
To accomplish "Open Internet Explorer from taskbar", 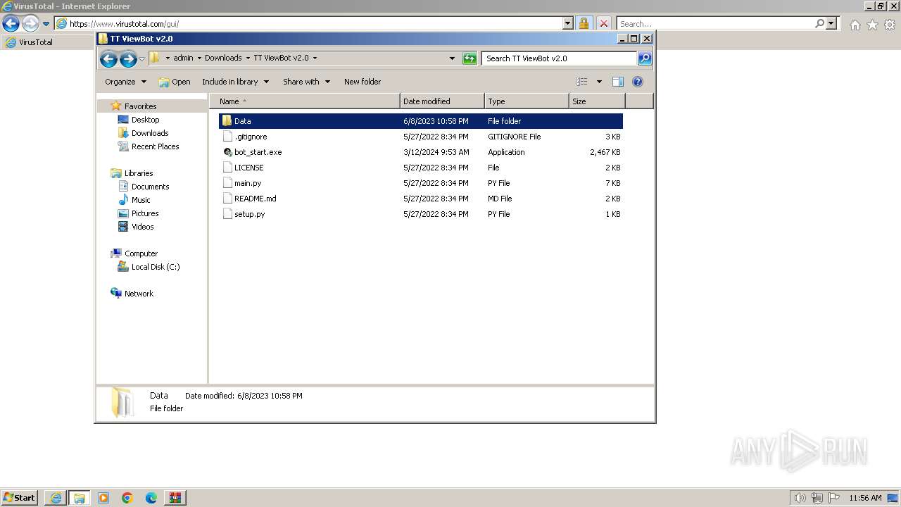I will tap(56, 498).
